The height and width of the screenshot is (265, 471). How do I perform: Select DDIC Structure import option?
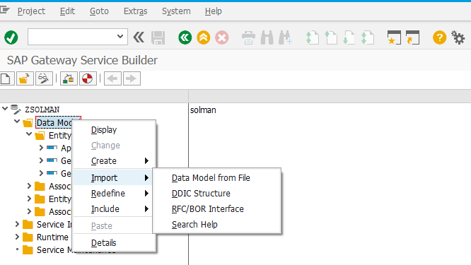pos(217,193)
